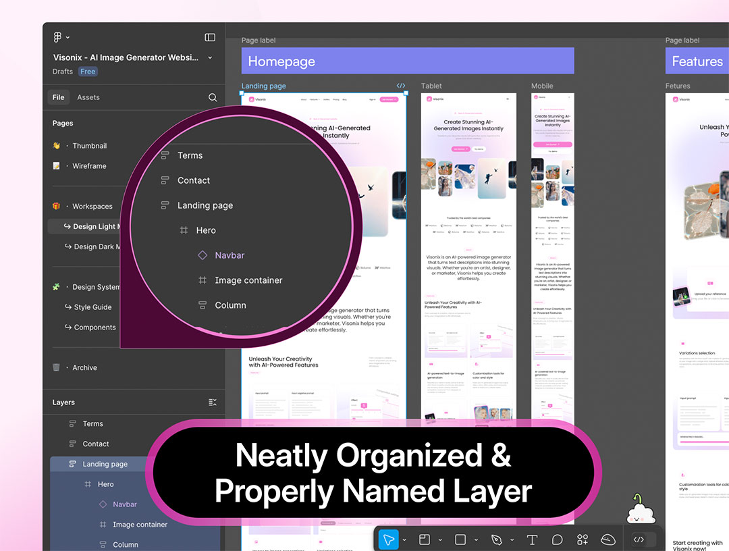Open the Actions and components tool

point(583,540)
